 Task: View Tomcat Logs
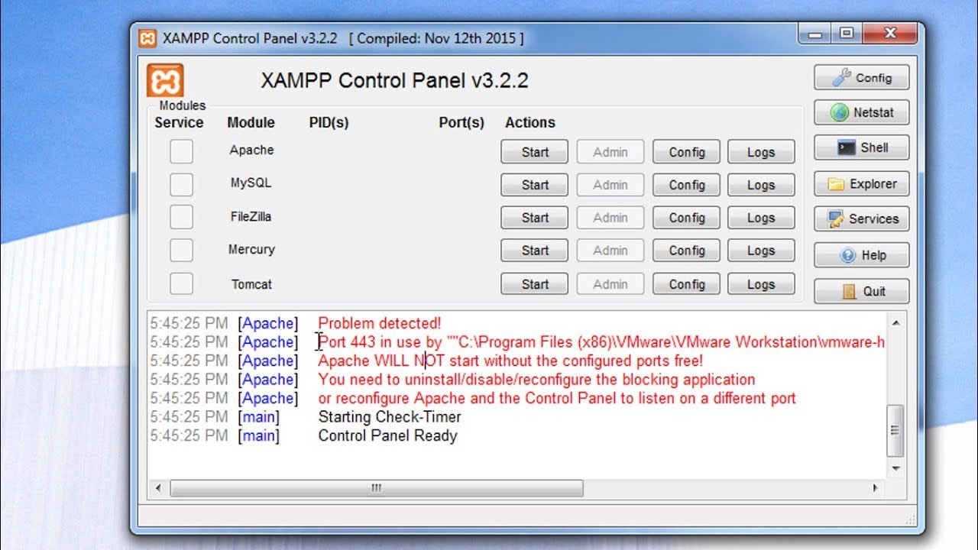[x=761, y=284]
